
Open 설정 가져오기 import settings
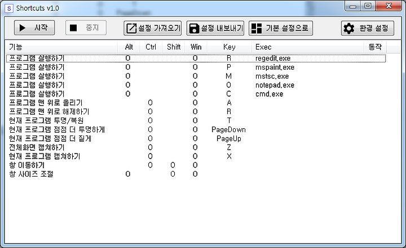152,28
